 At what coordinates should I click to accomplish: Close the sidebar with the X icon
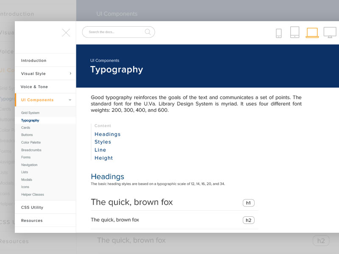66,33
